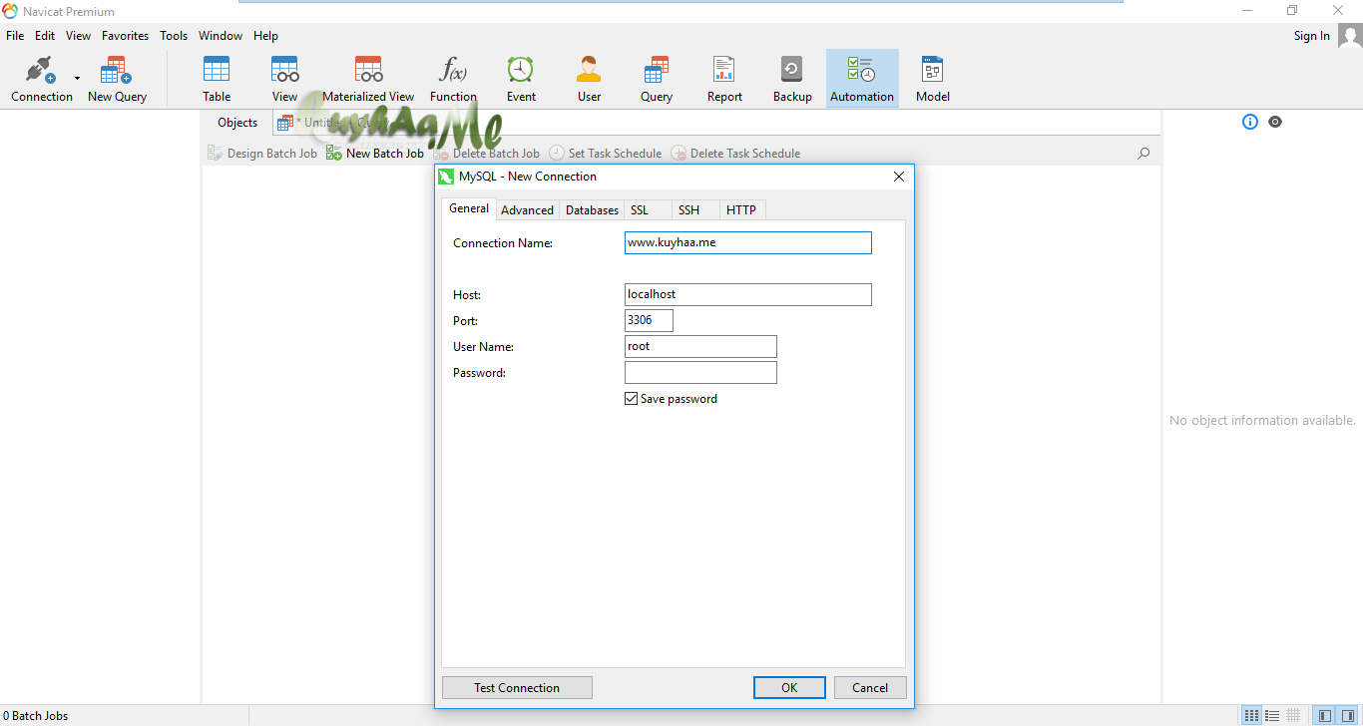Image resolution: width=1363 pixels, height=726 pixels.
Task: Click the search magnifier icon
Action: click(x=1143, y=154)
